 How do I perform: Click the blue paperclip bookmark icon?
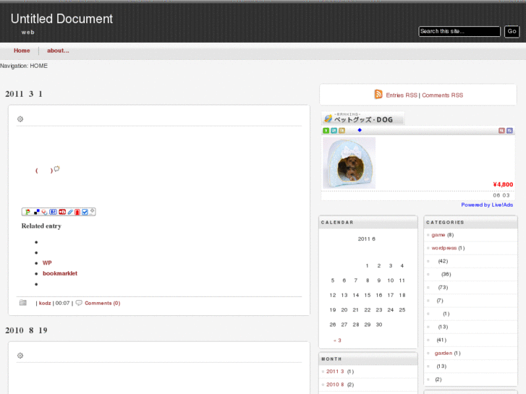(70, 212)
